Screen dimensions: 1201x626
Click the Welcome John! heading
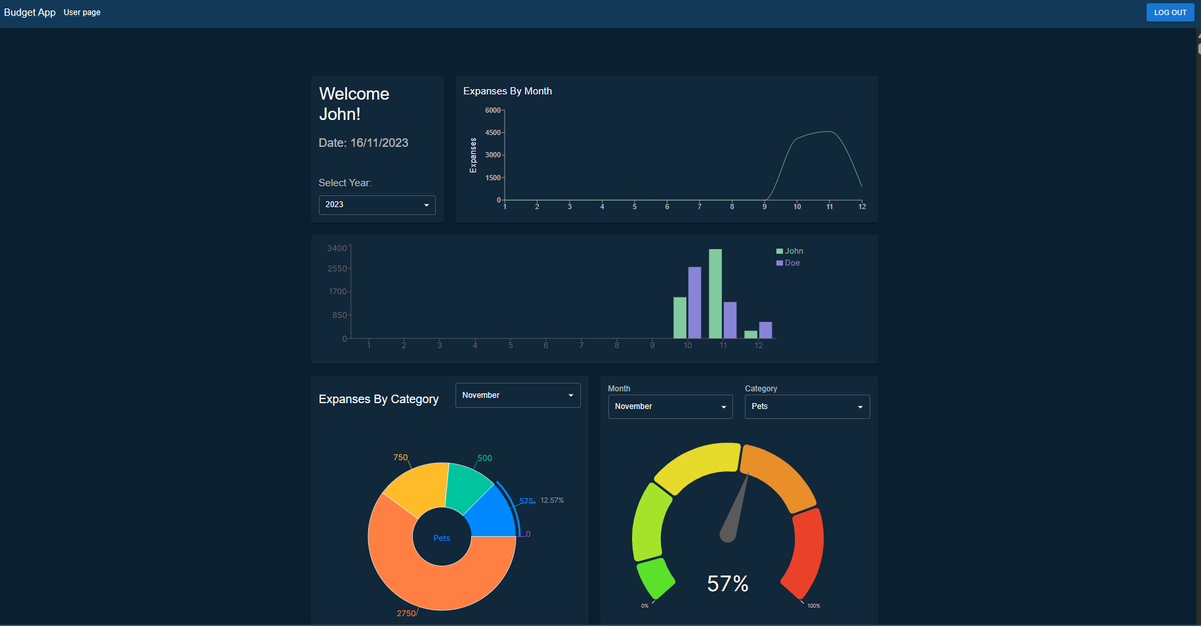tap(354, 104)
